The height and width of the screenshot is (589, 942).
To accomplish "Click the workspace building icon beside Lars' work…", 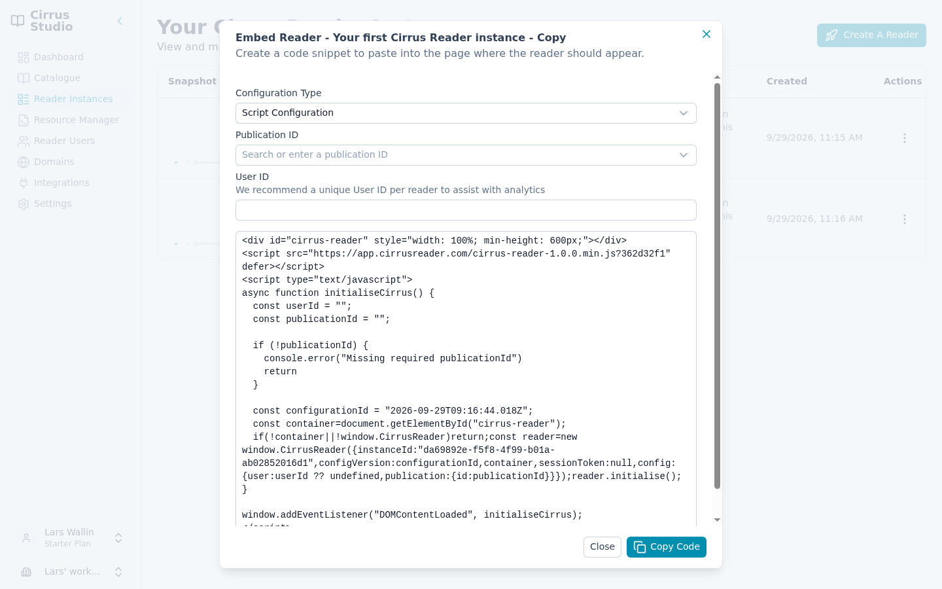I will point(26,572).
